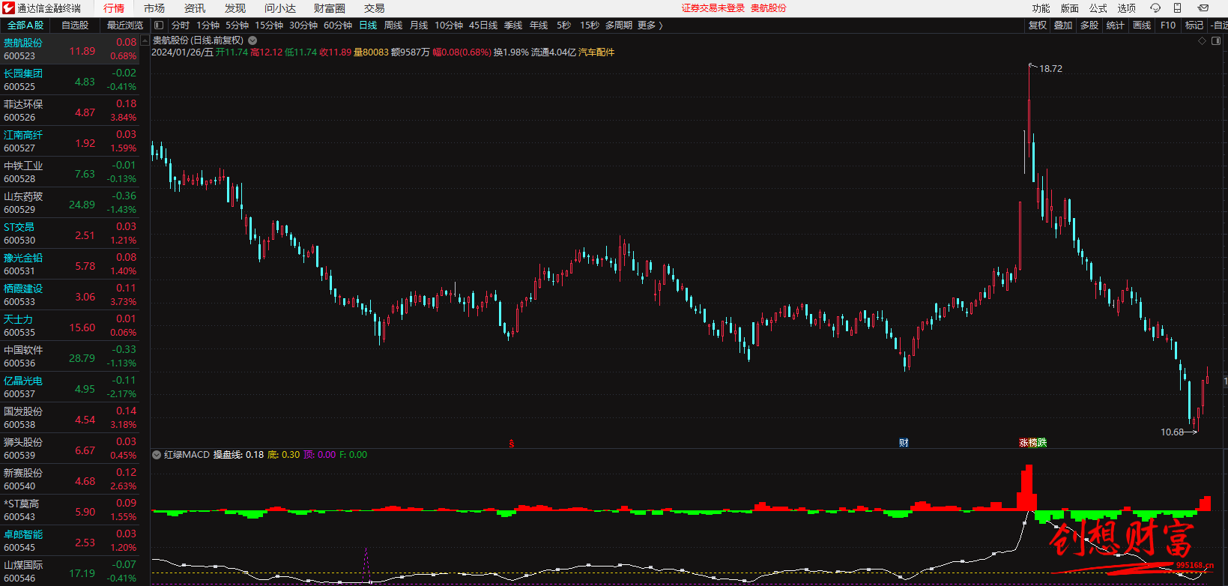Click the 叠加 overlay button

[1063, 25]
